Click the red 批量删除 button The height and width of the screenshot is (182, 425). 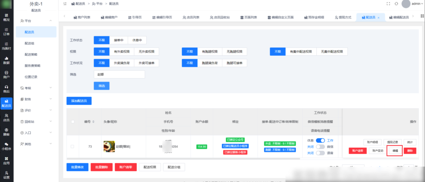[x=101, y=167]
